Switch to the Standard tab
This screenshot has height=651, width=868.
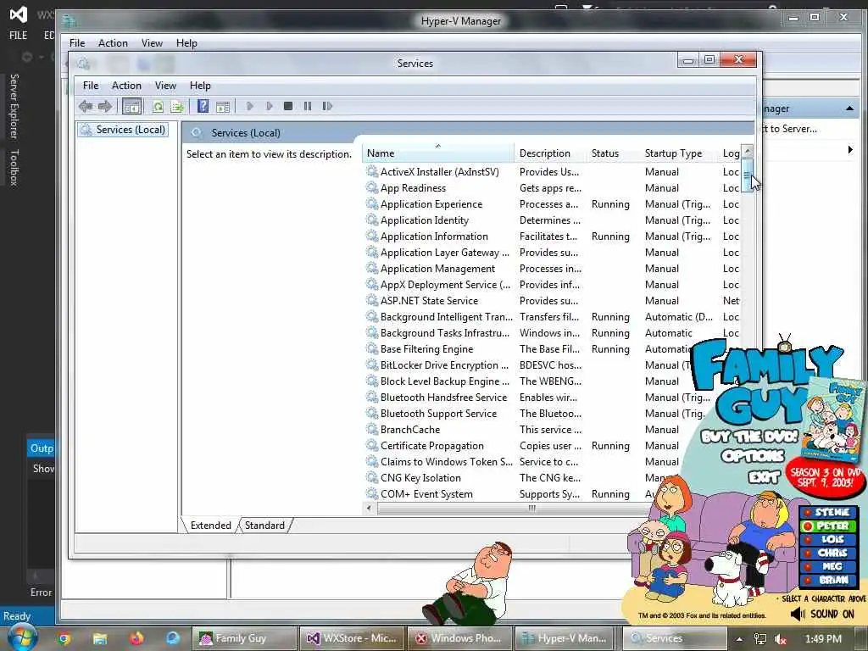pyautogui.click(x=264, y=526)
